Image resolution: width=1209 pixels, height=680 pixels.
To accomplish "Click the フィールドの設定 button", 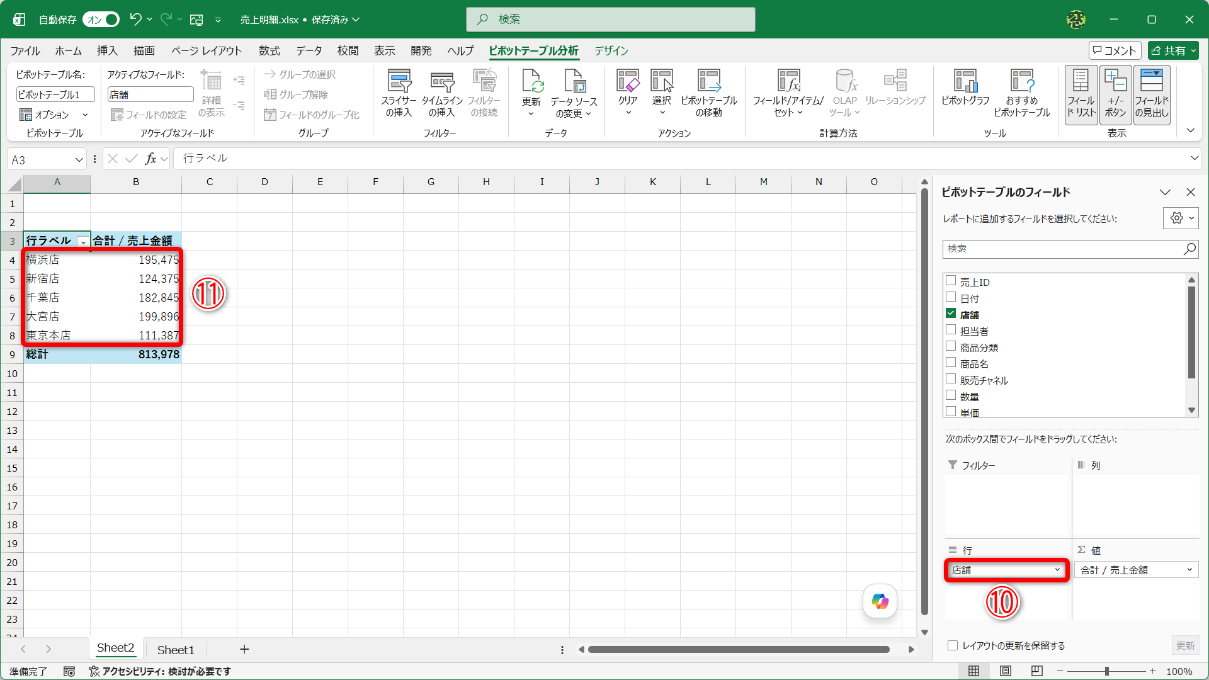I will [x=149, y=115].
